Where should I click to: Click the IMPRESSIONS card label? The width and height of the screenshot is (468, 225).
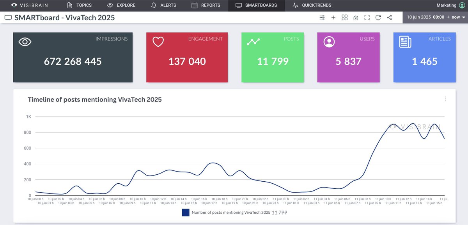[x=112, y=39]
